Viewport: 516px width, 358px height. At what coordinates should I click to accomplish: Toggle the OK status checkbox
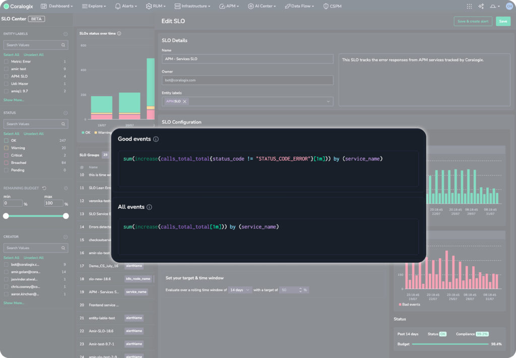coord(6,141)
